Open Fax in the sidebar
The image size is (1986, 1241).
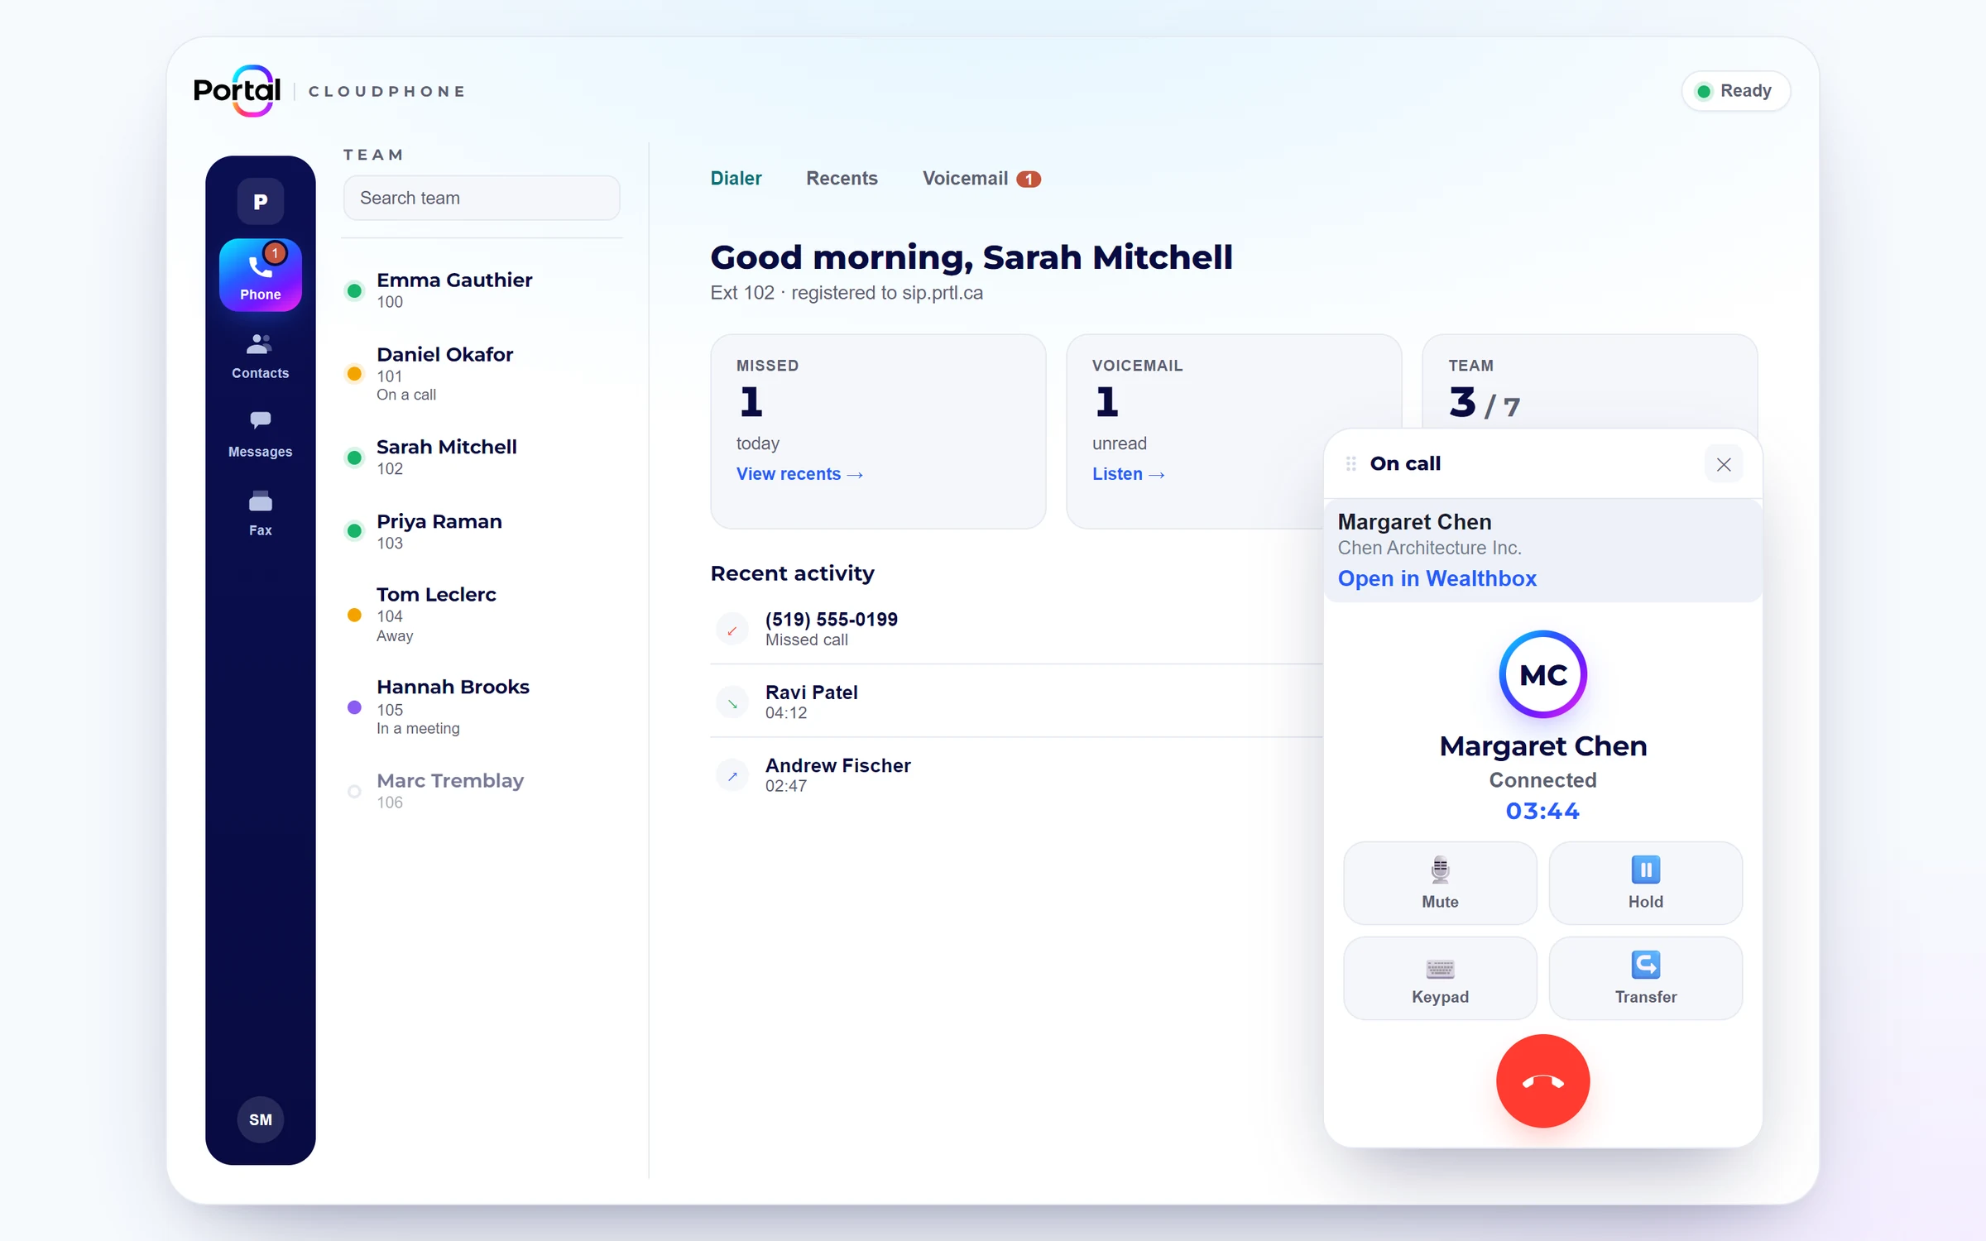(x=260, y=513)
